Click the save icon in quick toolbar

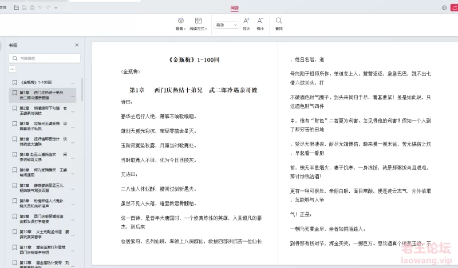tap(24, 7)
